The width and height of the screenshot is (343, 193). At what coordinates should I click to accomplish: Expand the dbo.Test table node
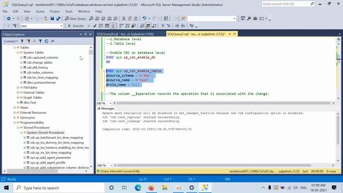(18, 102)
